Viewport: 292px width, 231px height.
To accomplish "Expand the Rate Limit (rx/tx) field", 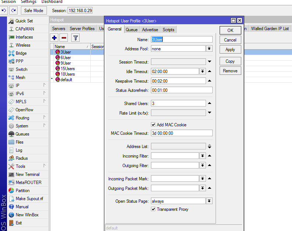I will click(209, 113).
